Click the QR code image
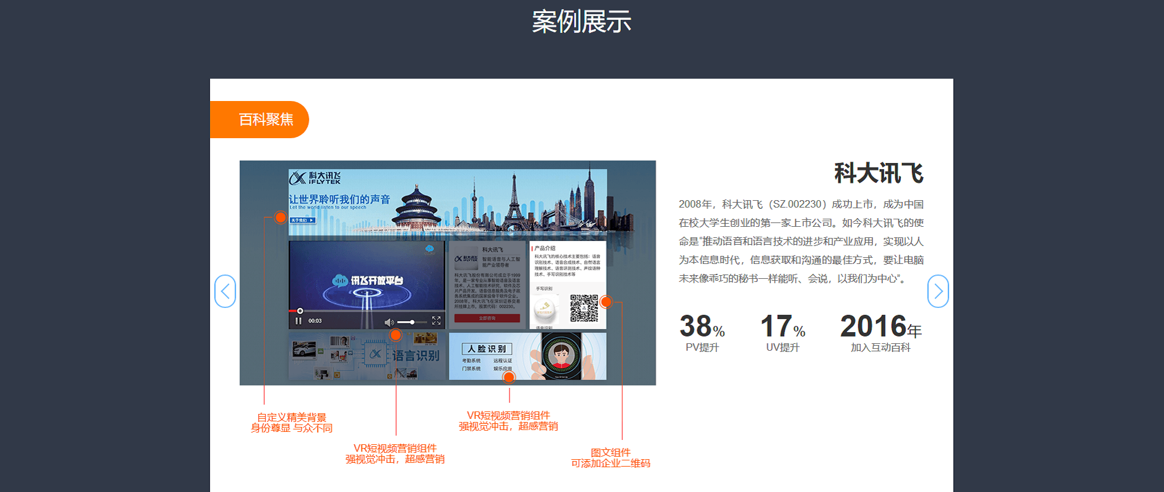Image resolution: width=1164 pixels, height=492 pixels. (583, 308)
